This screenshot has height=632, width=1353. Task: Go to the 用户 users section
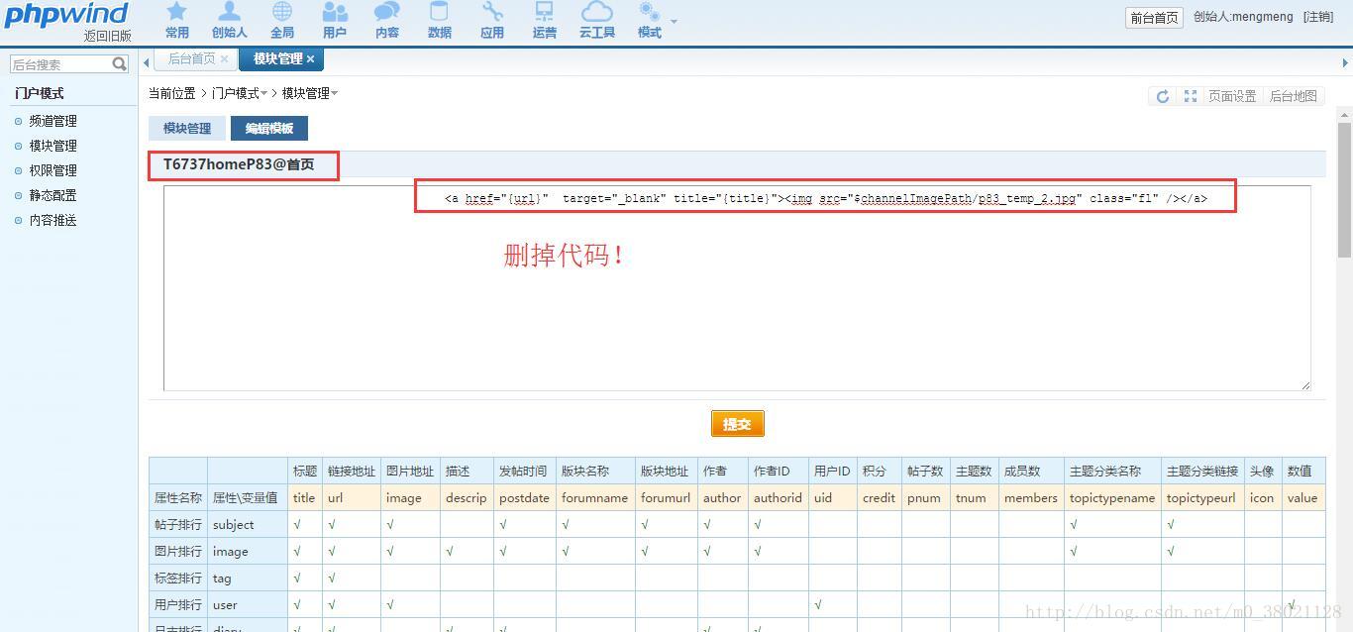(335, 21)
